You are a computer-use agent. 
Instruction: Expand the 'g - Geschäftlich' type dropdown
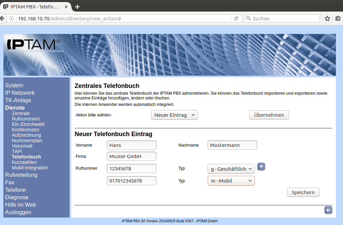tap(231, 169)
